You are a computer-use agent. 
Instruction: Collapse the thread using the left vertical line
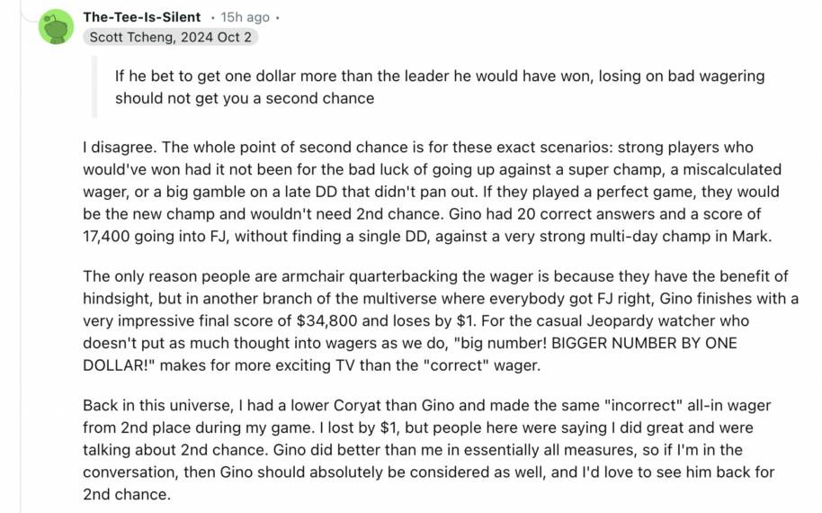[x=21, y=262]
